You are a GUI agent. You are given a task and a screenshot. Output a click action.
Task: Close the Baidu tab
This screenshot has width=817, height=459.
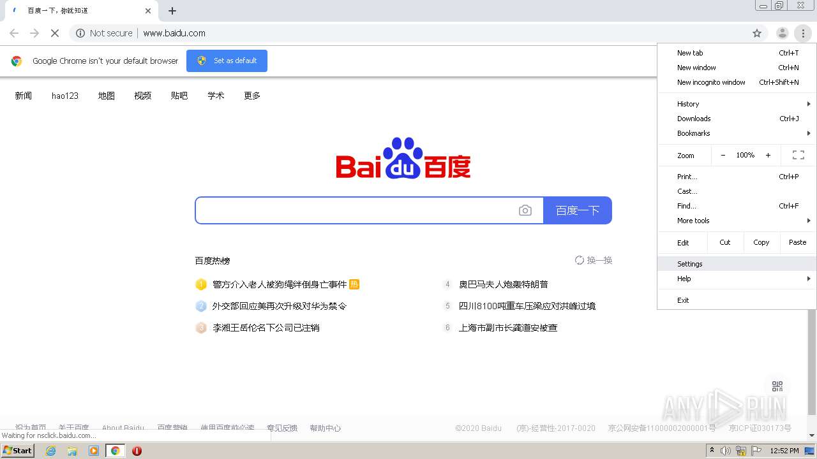coord(148,11)
